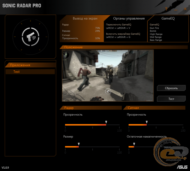Click the LeftCtrl + LeftShift + V hotkey
The height and width of the screenshot is (171, 190).
pos(118,28)
